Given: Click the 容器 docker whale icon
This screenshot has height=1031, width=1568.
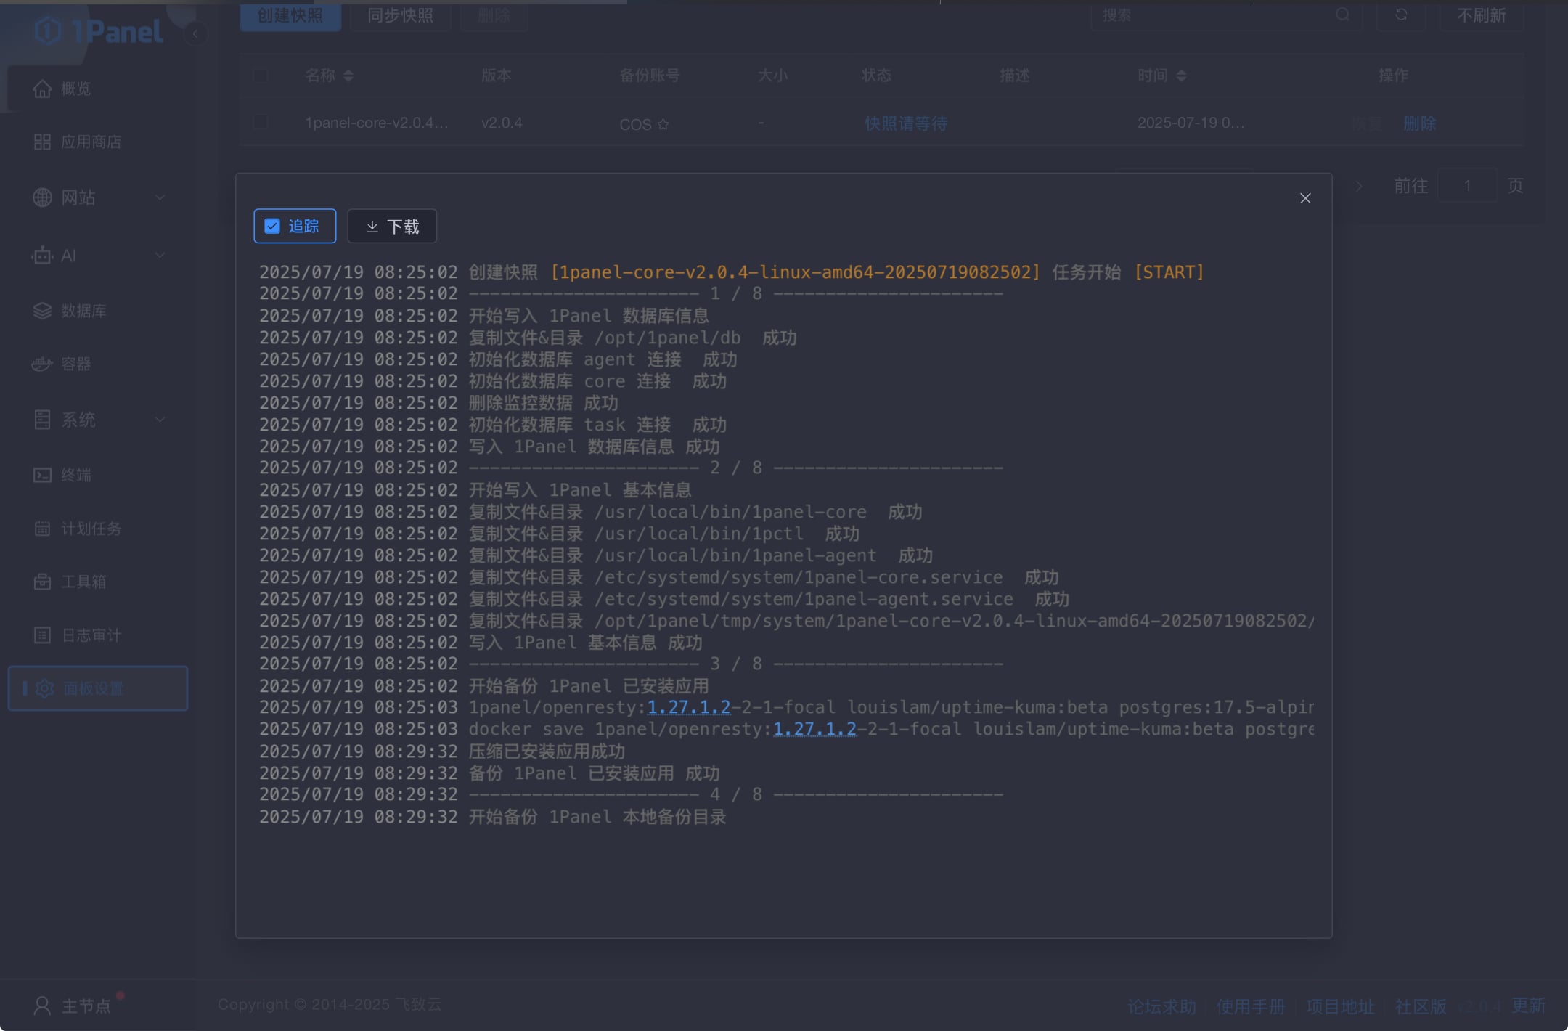Looking at the screenshot, I should 42,364.
